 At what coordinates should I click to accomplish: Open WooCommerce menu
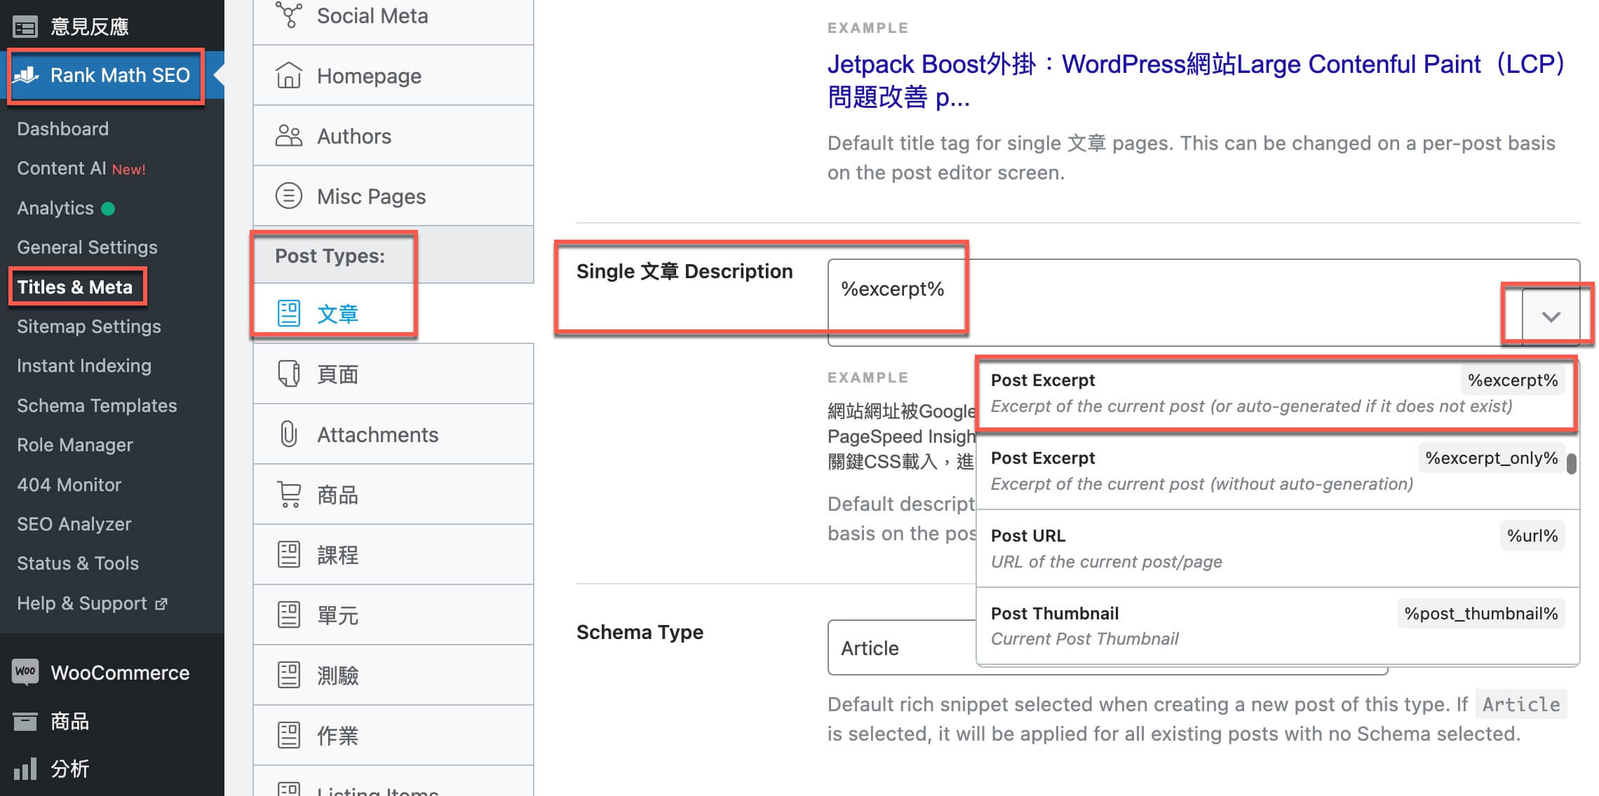[x=112, y=673]
